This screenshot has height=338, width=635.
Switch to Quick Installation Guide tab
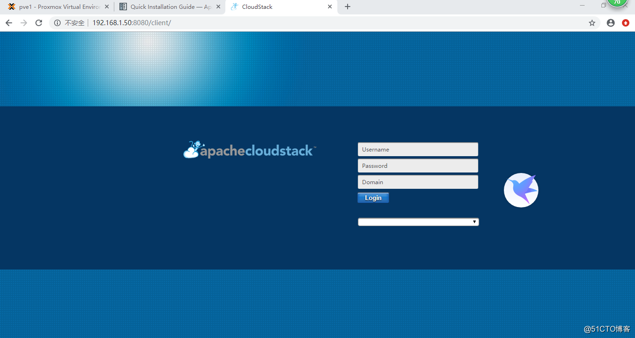169,7
